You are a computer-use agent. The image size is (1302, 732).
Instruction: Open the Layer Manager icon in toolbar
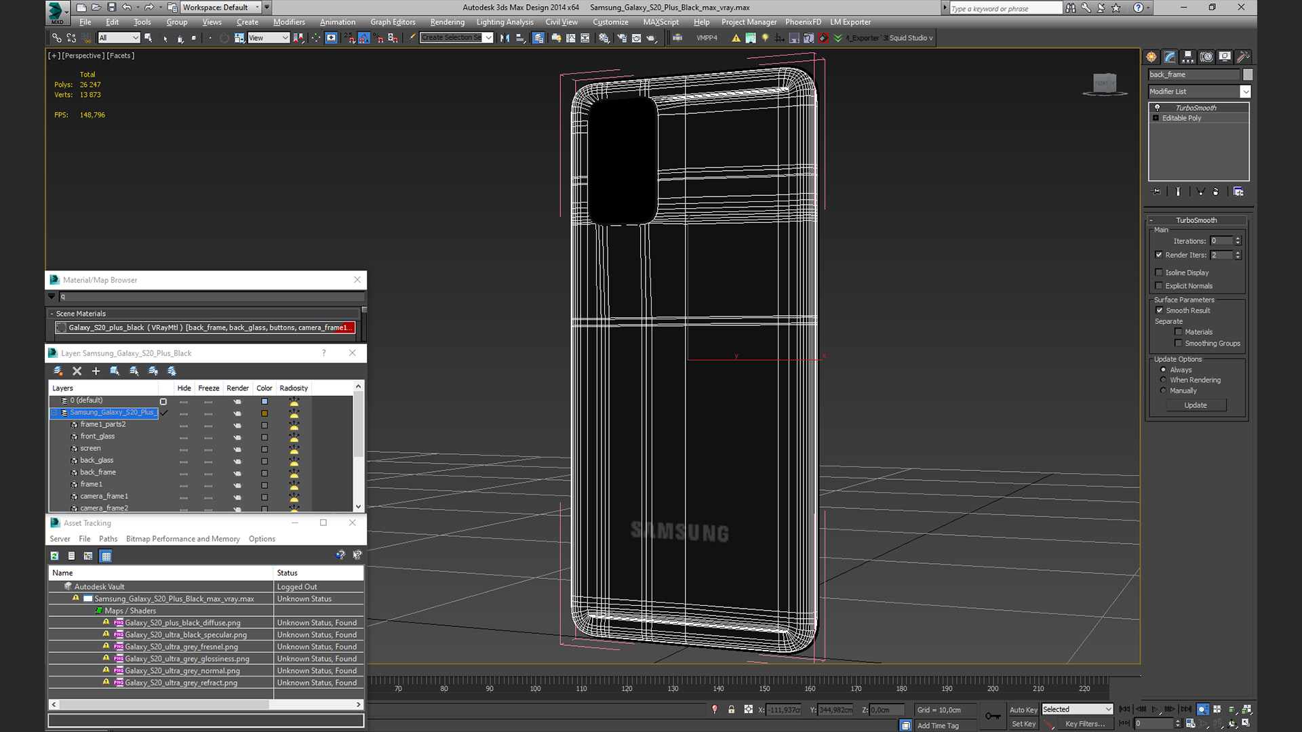[x=538, y=38]
